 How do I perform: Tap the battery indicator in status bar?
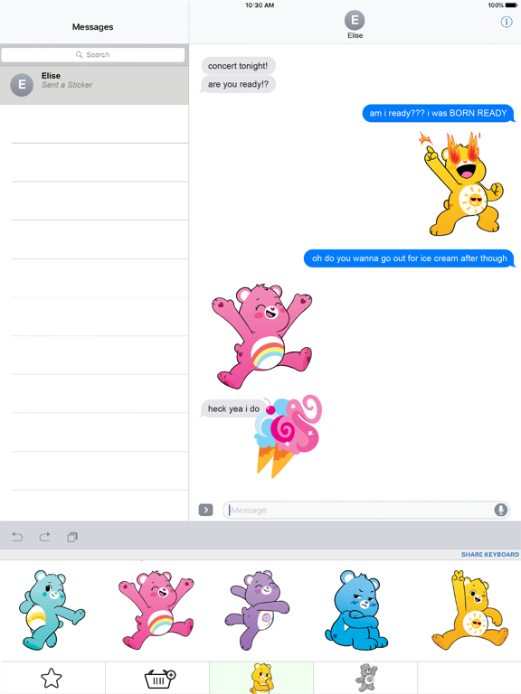[x=511, y=5]
